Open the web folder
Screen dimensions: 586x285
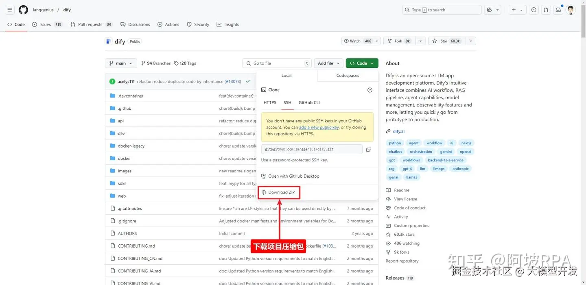pyautogui.click(x=122, y=196)
